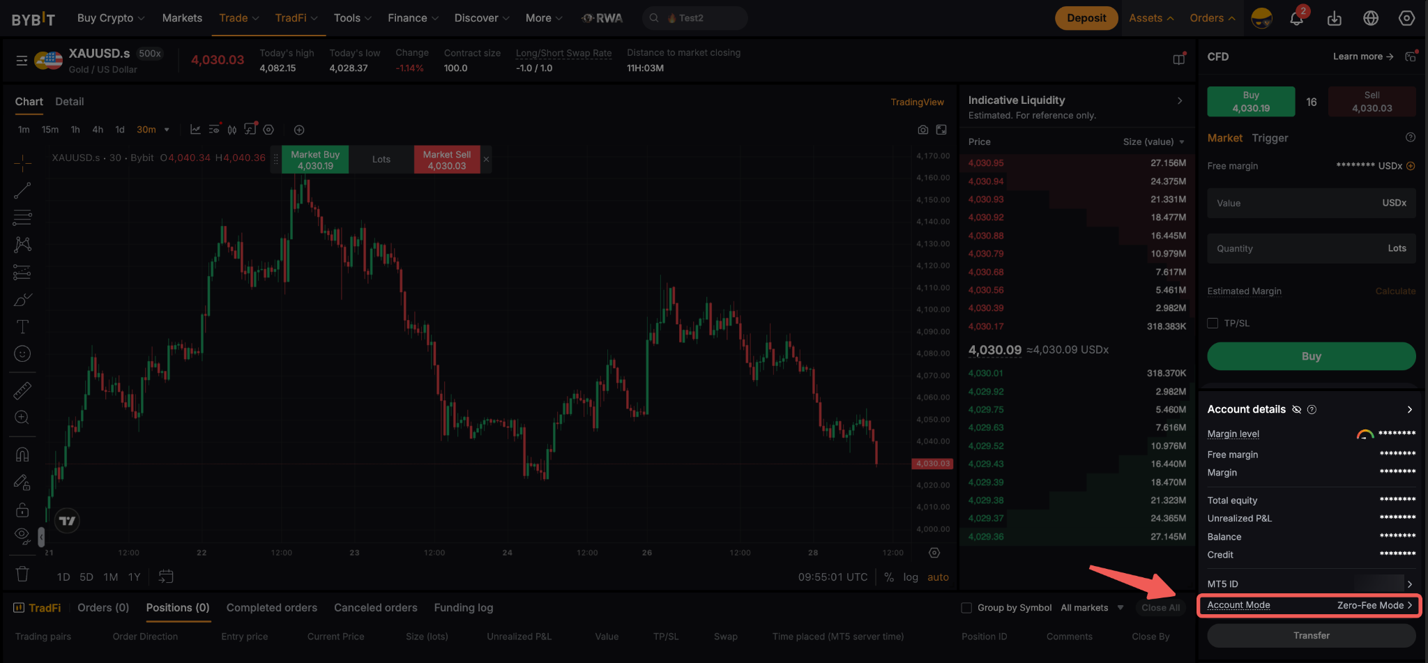
Task: Click the Deposit button
Action: pos(1086,18)
